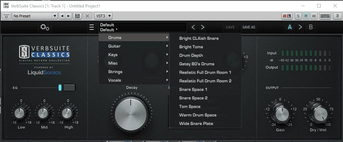
Task: Click the Mid EQ knob
Action: click(43, 113)
